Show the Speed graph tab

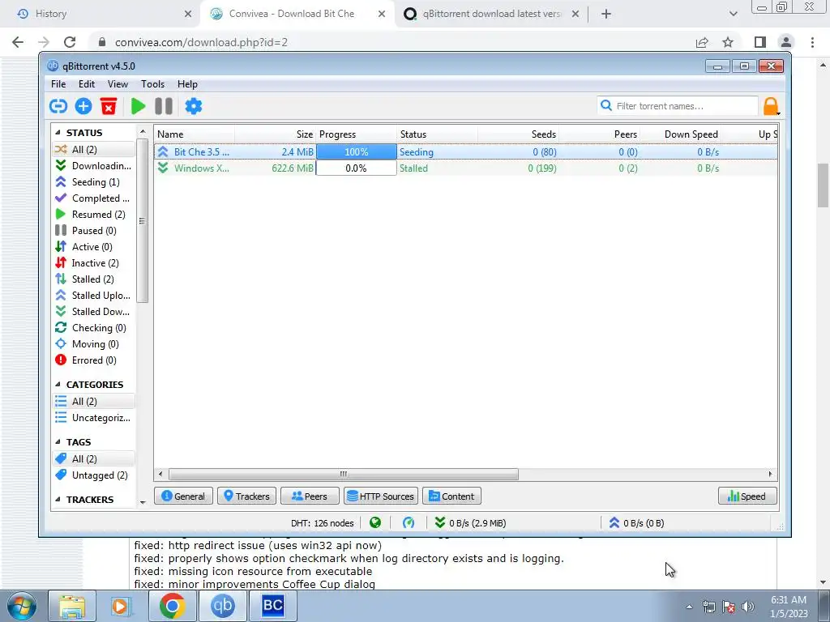[747, 496]
